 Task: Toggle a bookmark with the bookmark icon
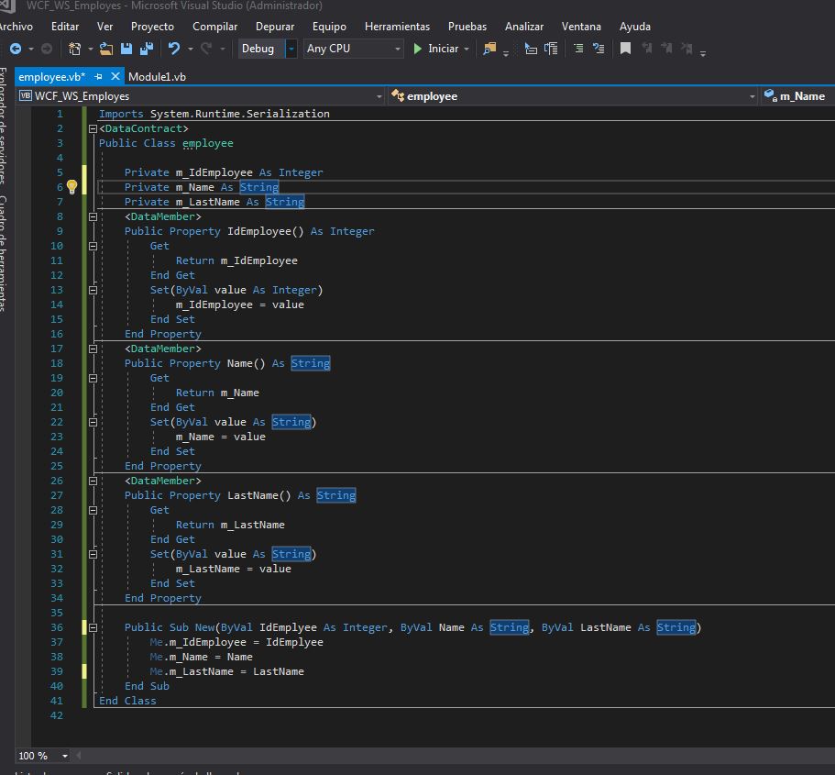(x=626, y=49)
